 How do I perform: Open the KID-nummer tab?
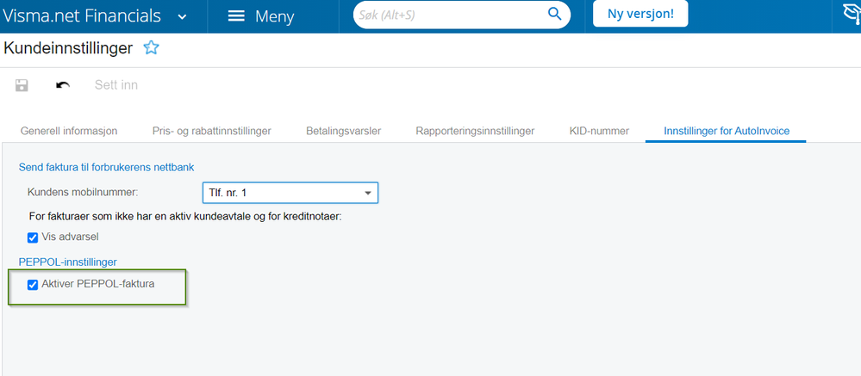click(x=599, y=131)
